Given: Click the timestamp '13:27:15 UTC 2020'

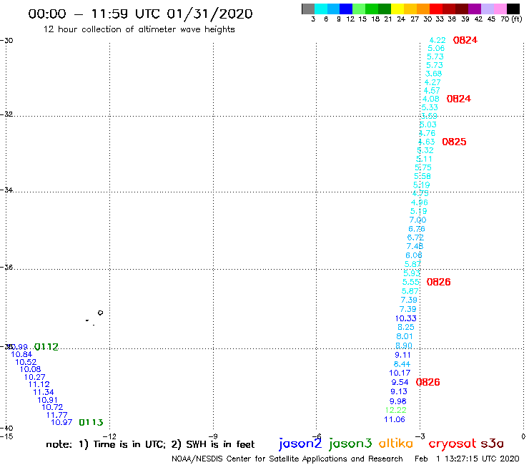Looking at the screenshot, I should 482,459.
